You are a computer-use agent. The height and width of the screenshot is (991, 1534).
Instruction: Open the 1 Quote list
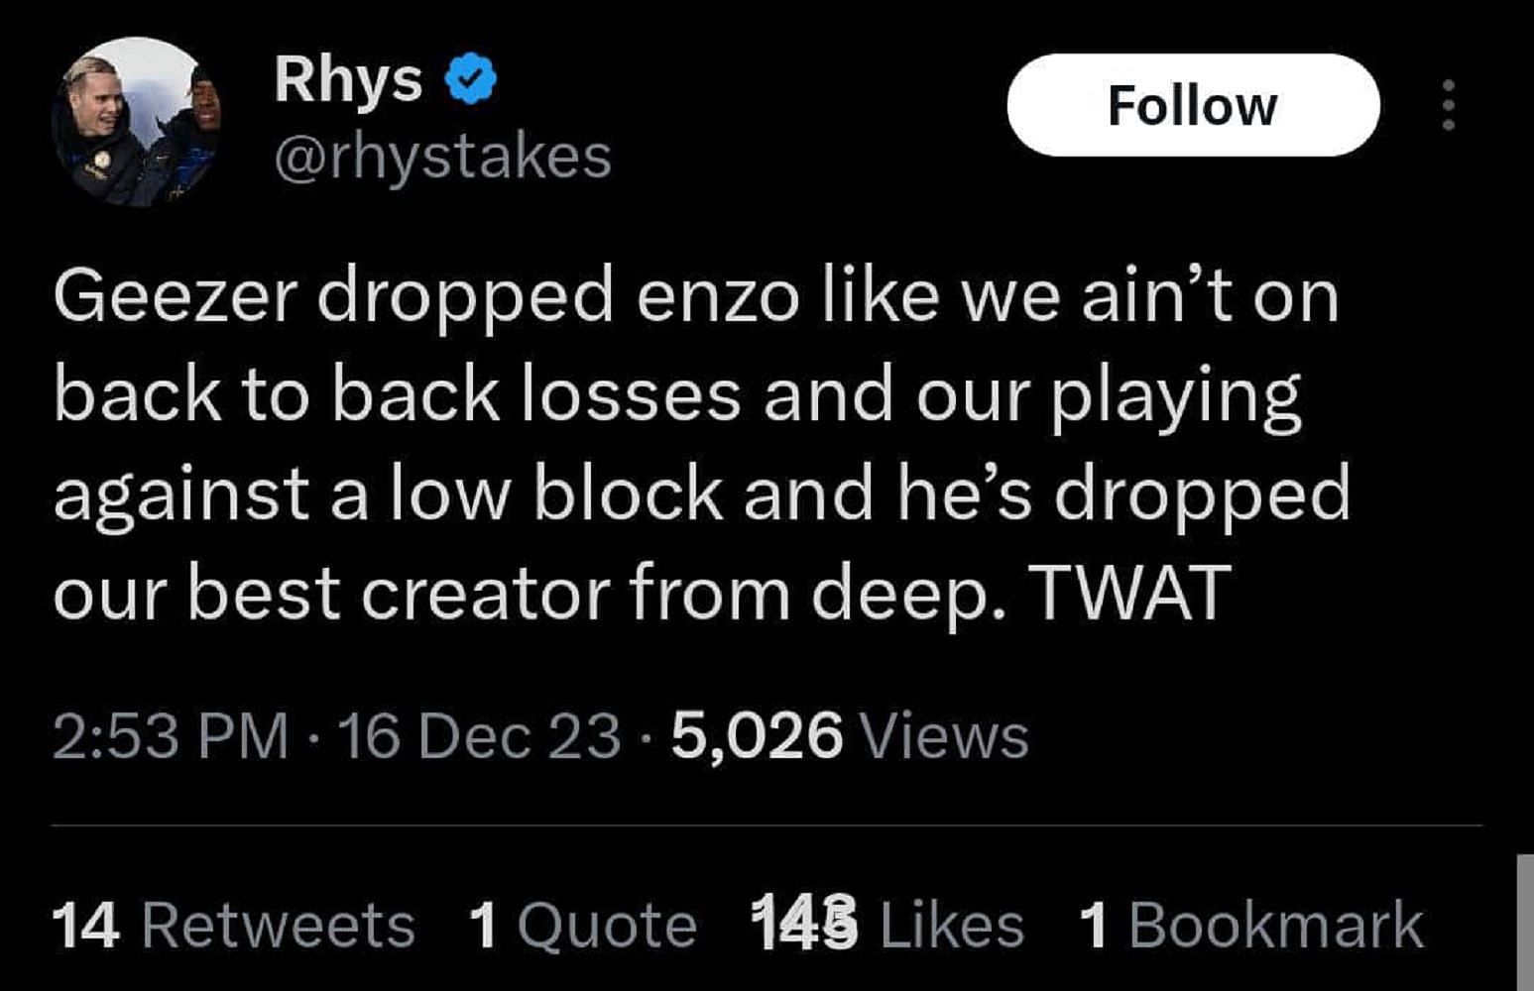pyautogui.click(x=583, y=925)
